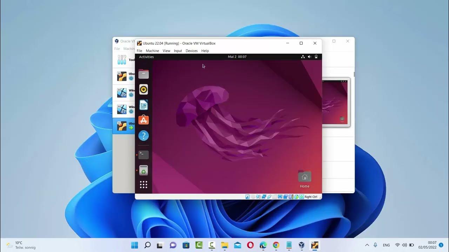Launch Google Chrome from taskbar

(x=276, y=245)
